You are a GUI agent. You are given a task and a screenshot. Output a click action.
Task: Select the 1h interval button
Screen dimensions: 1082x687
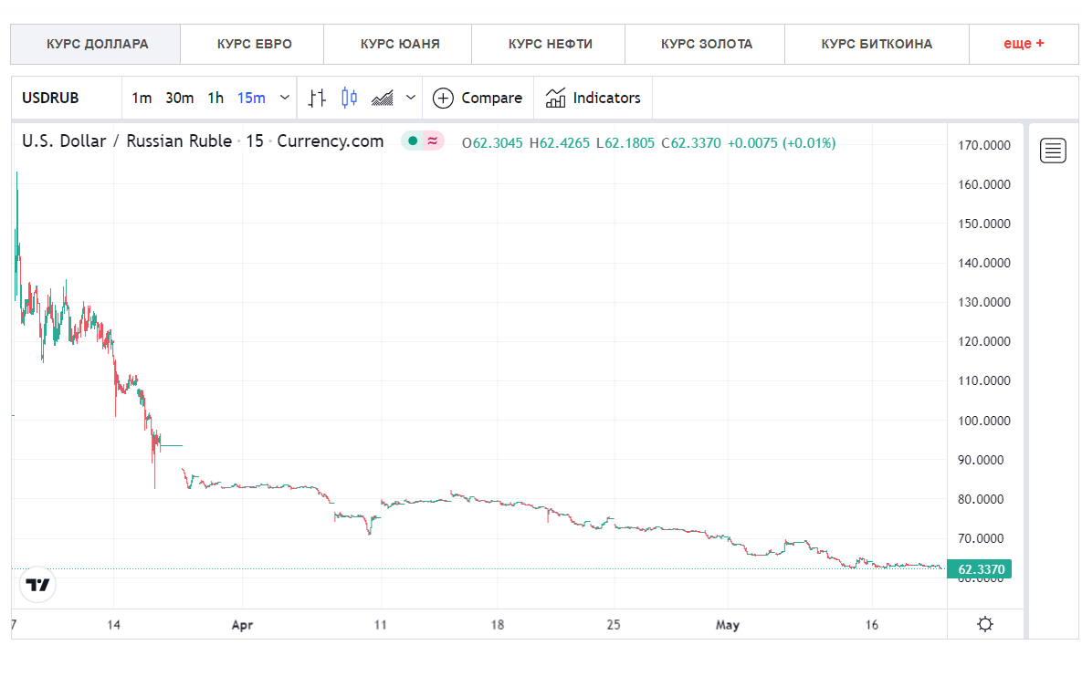[x=215, y=98]
